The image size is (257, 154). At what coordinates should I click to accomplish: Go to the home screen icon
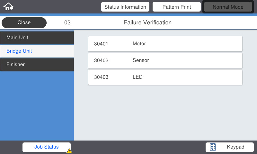point(8,7)
